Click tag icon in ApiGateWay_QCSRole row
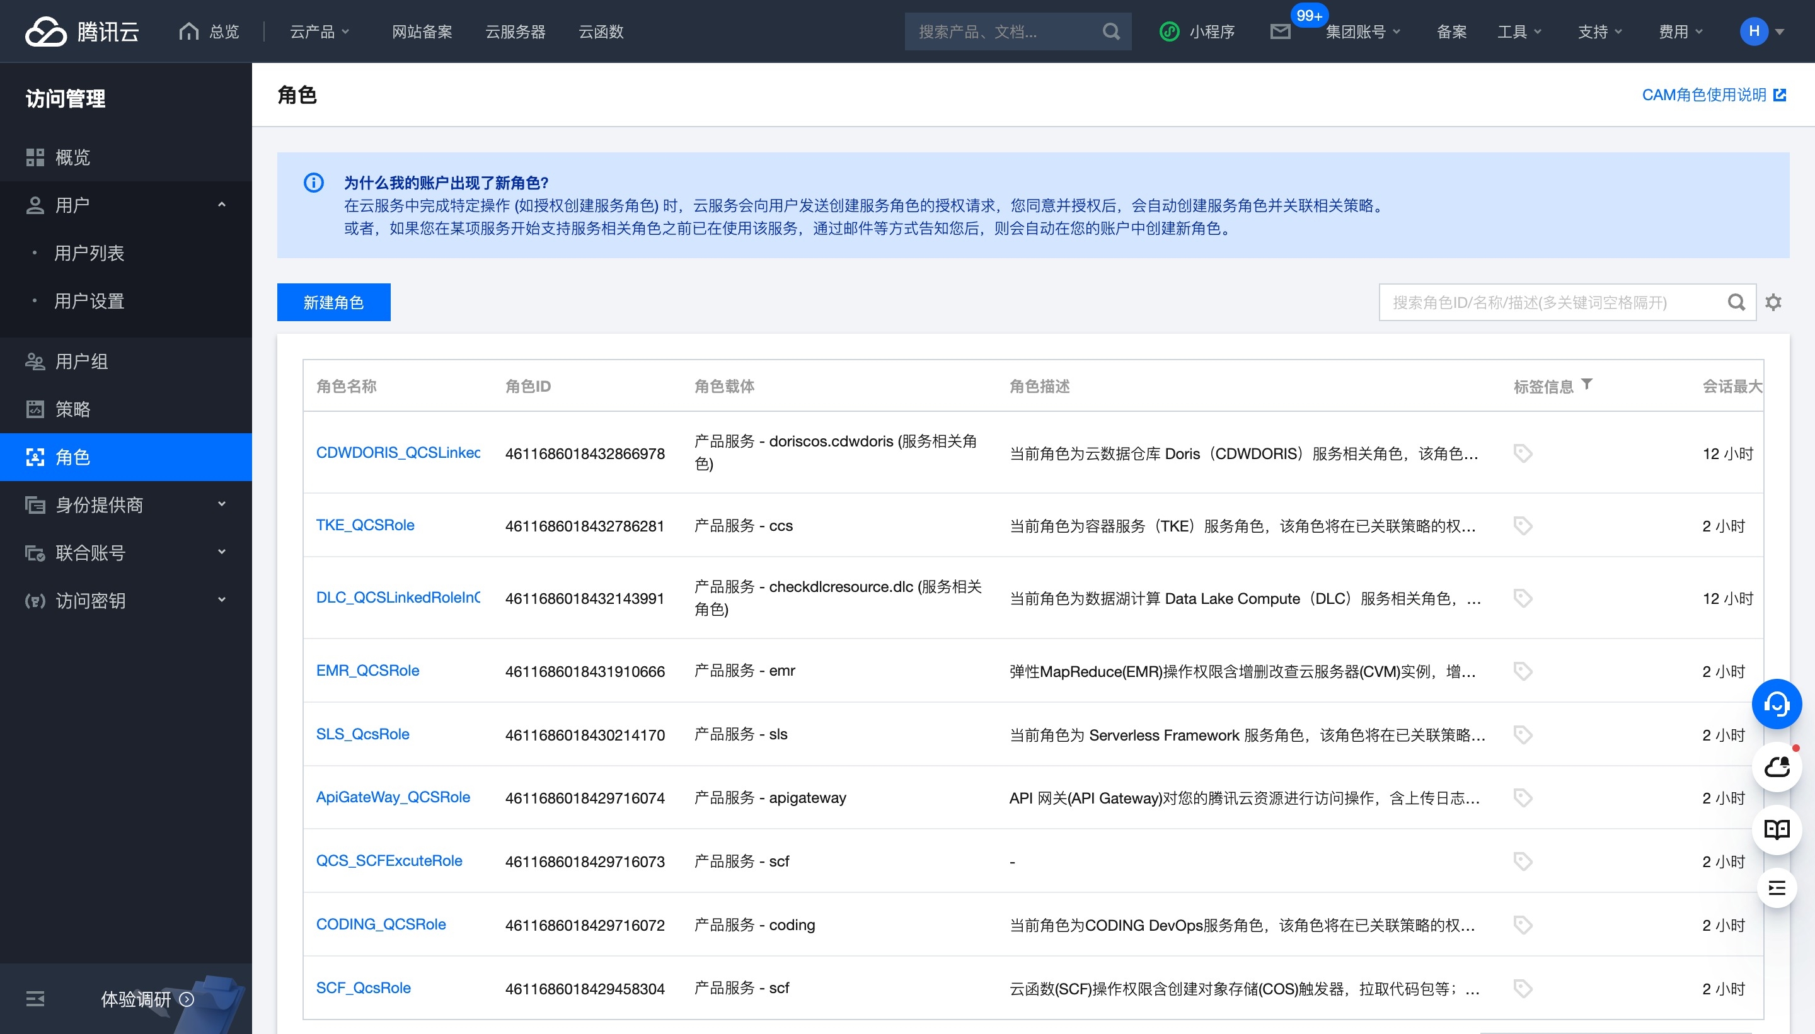Image resolution: width=1815 pixels, height=1034 pixels. coord(1522,797)
